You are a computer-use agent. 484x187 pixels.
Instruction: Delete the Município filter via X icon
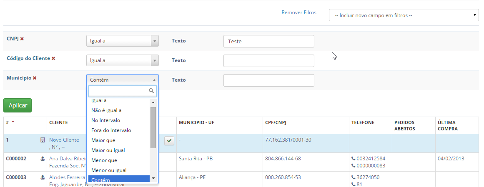click(x=35, y=78)
